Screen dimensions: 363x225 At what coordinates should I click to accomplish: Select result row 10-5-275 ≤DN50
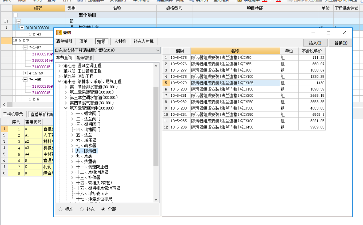click(244, 58)
